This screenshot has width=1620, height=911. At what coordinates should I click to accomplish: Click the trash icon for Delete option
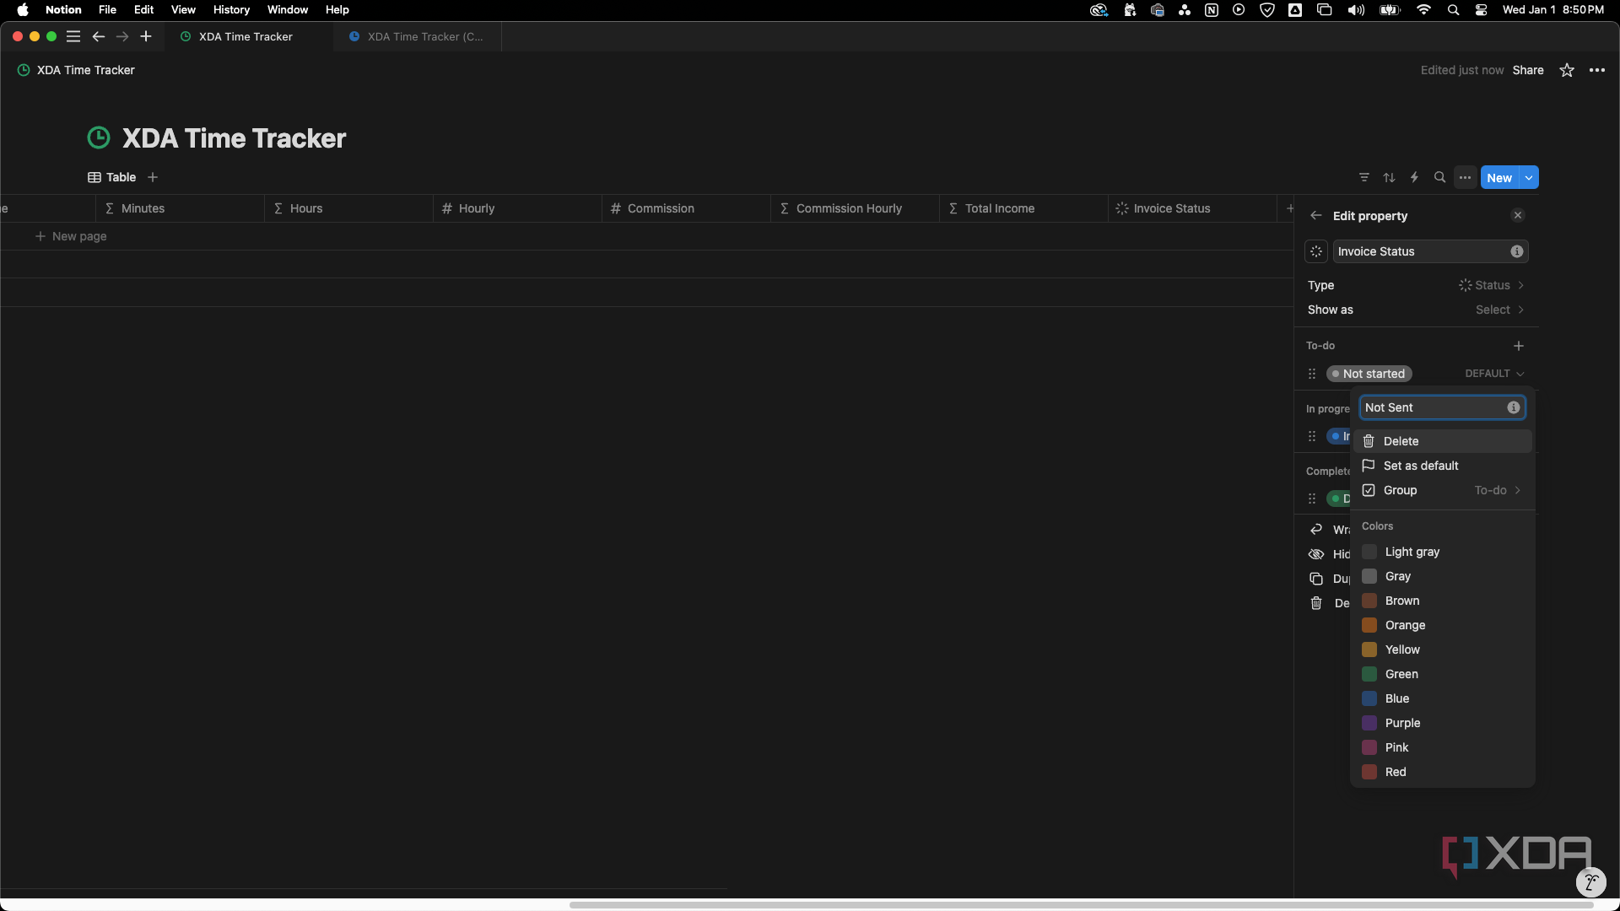point(1369,441)
